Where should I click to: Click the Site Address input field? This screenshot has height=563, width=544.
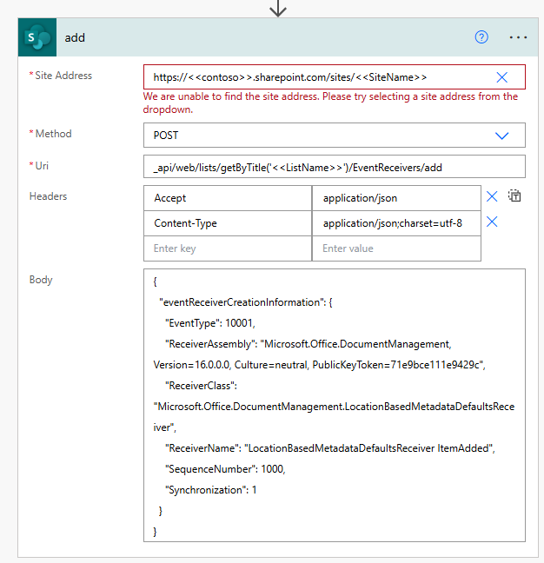click(x=335, y=76)
